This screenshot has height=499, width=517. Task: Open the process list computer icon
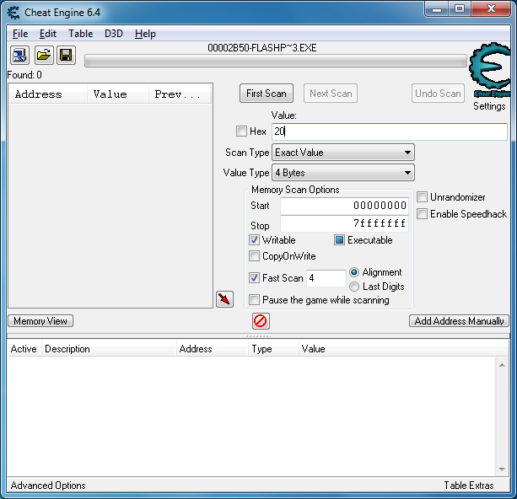click(19, 55)
